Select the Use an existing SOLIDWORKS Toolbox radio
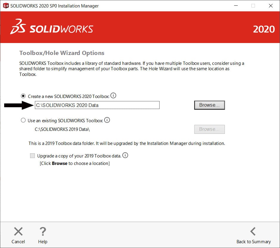 coord(23,120)
